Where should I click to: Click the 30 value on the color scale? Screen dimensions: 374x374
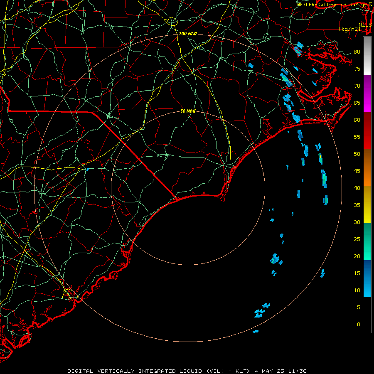pyautogui.click(x=357, y=222)
